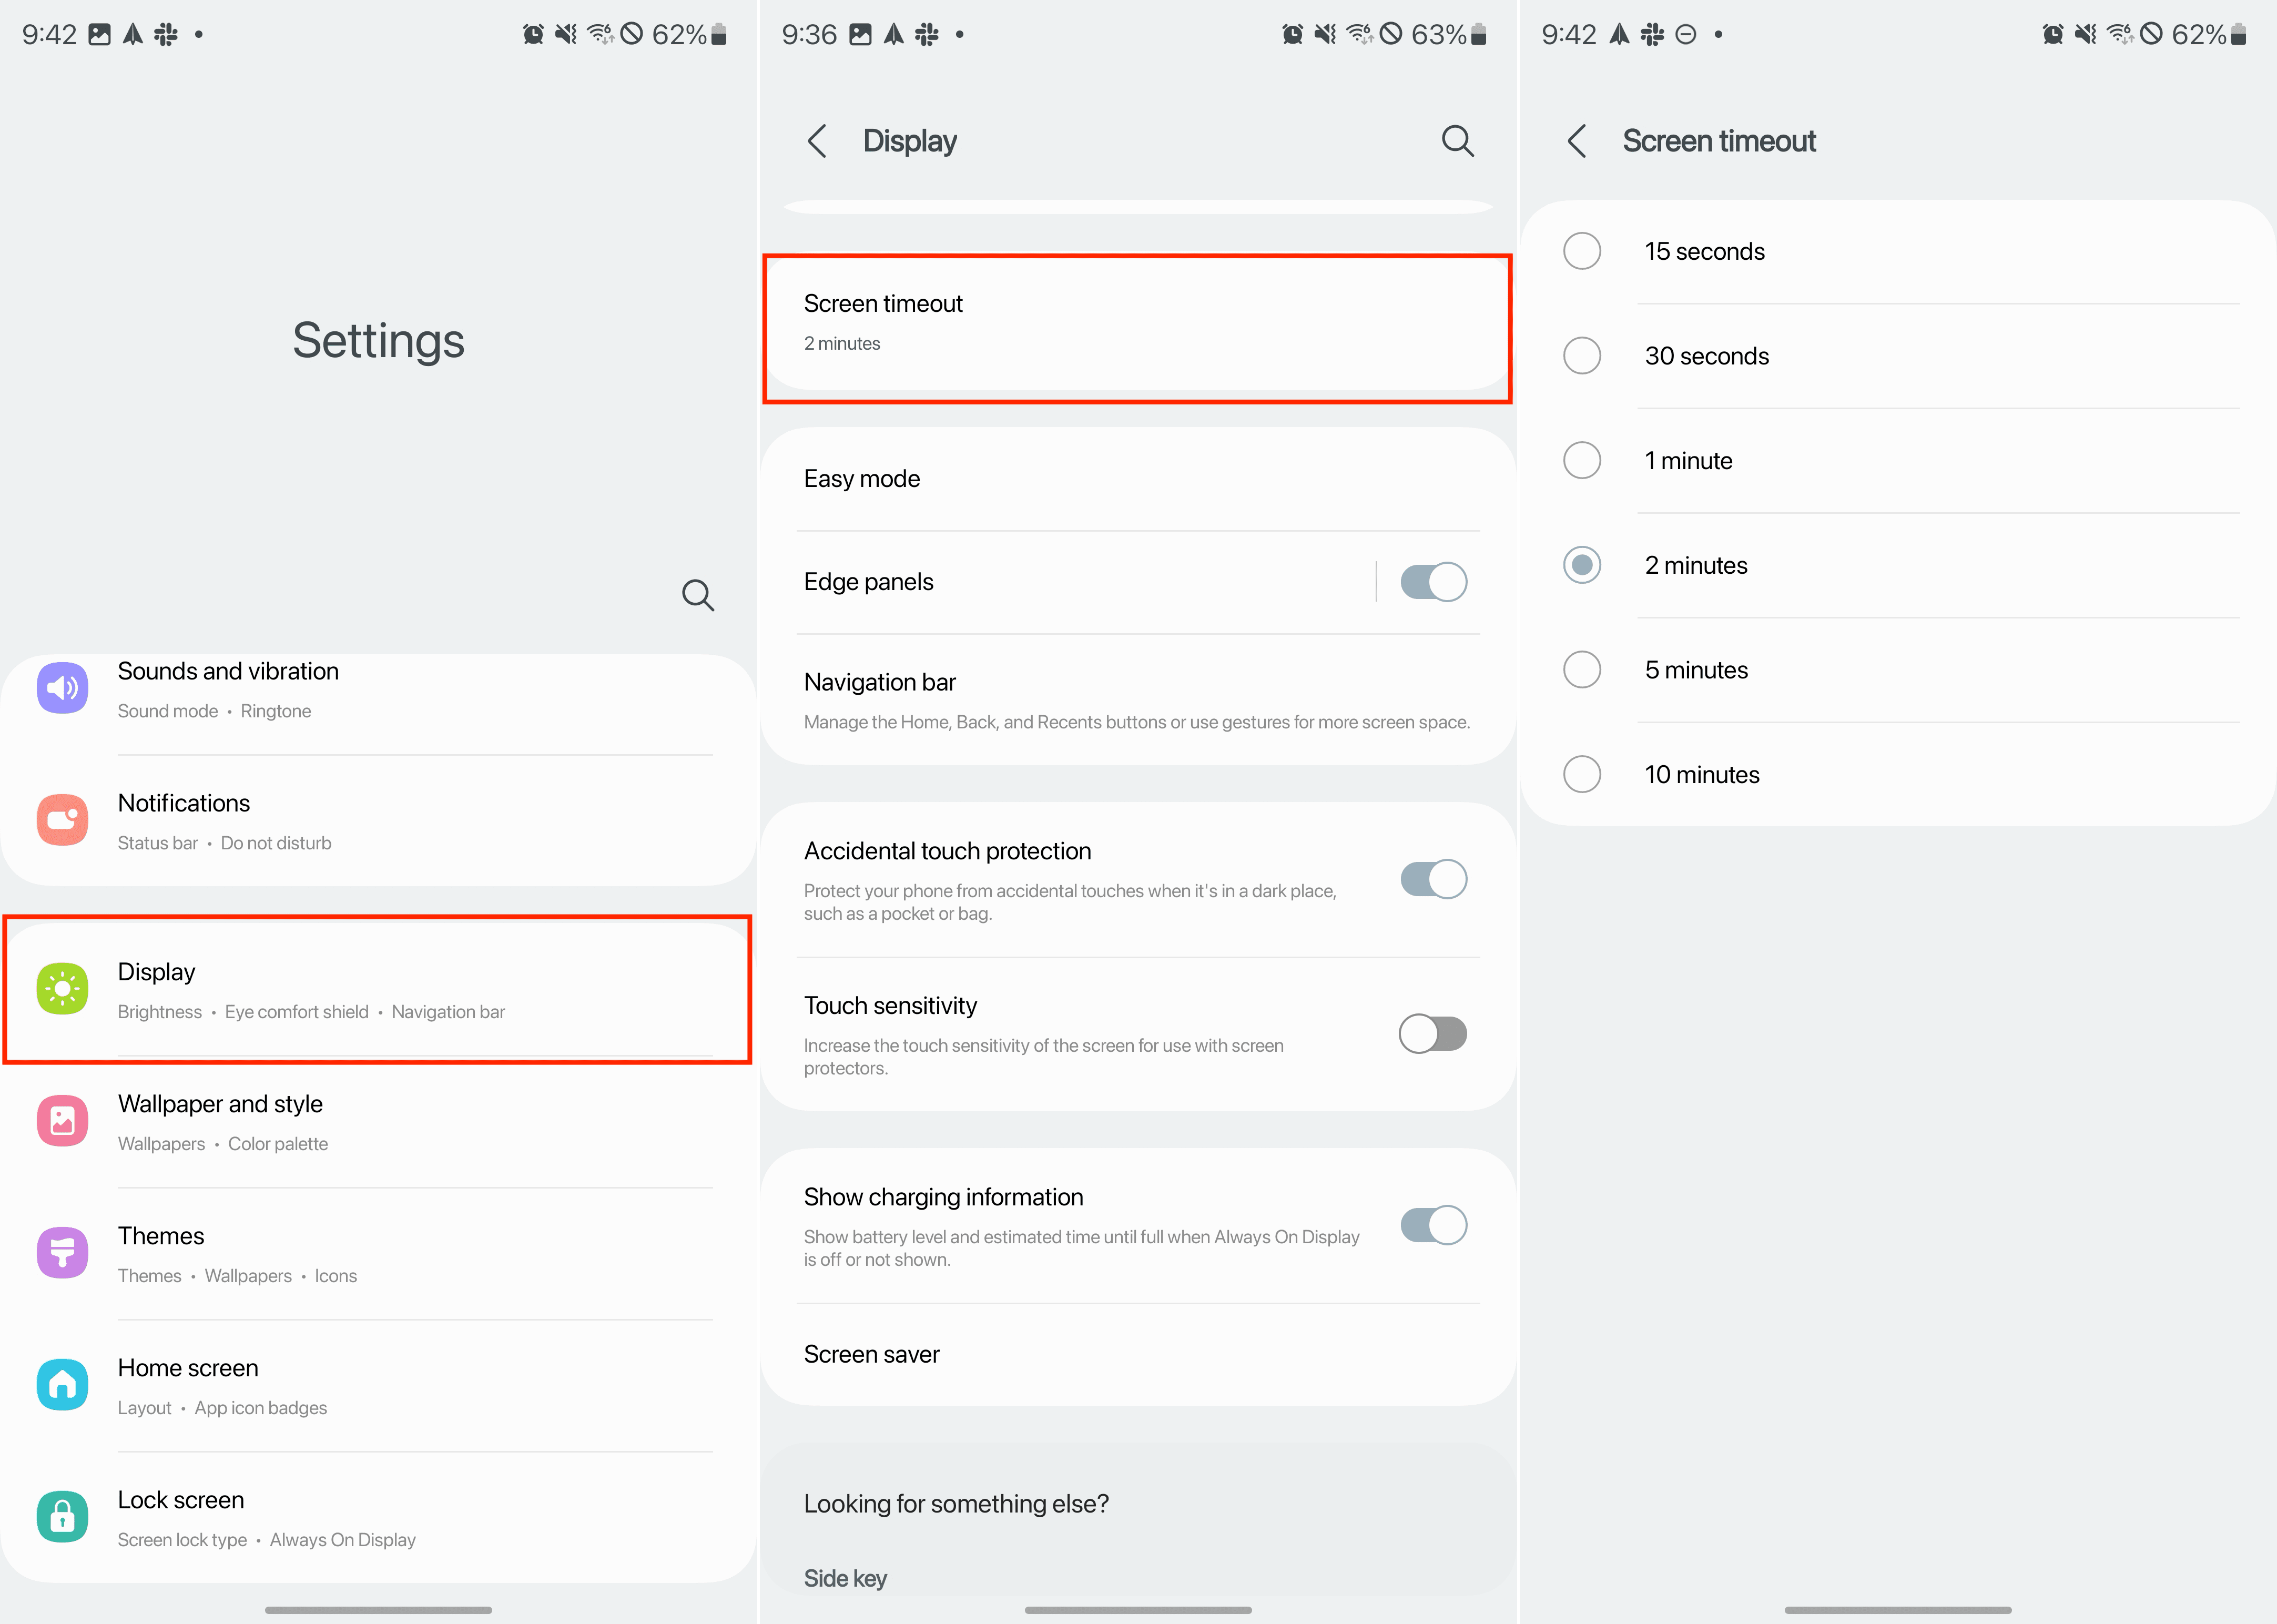Tap the purple Themes brush icon
2277x1624 pixels.
62,1253
